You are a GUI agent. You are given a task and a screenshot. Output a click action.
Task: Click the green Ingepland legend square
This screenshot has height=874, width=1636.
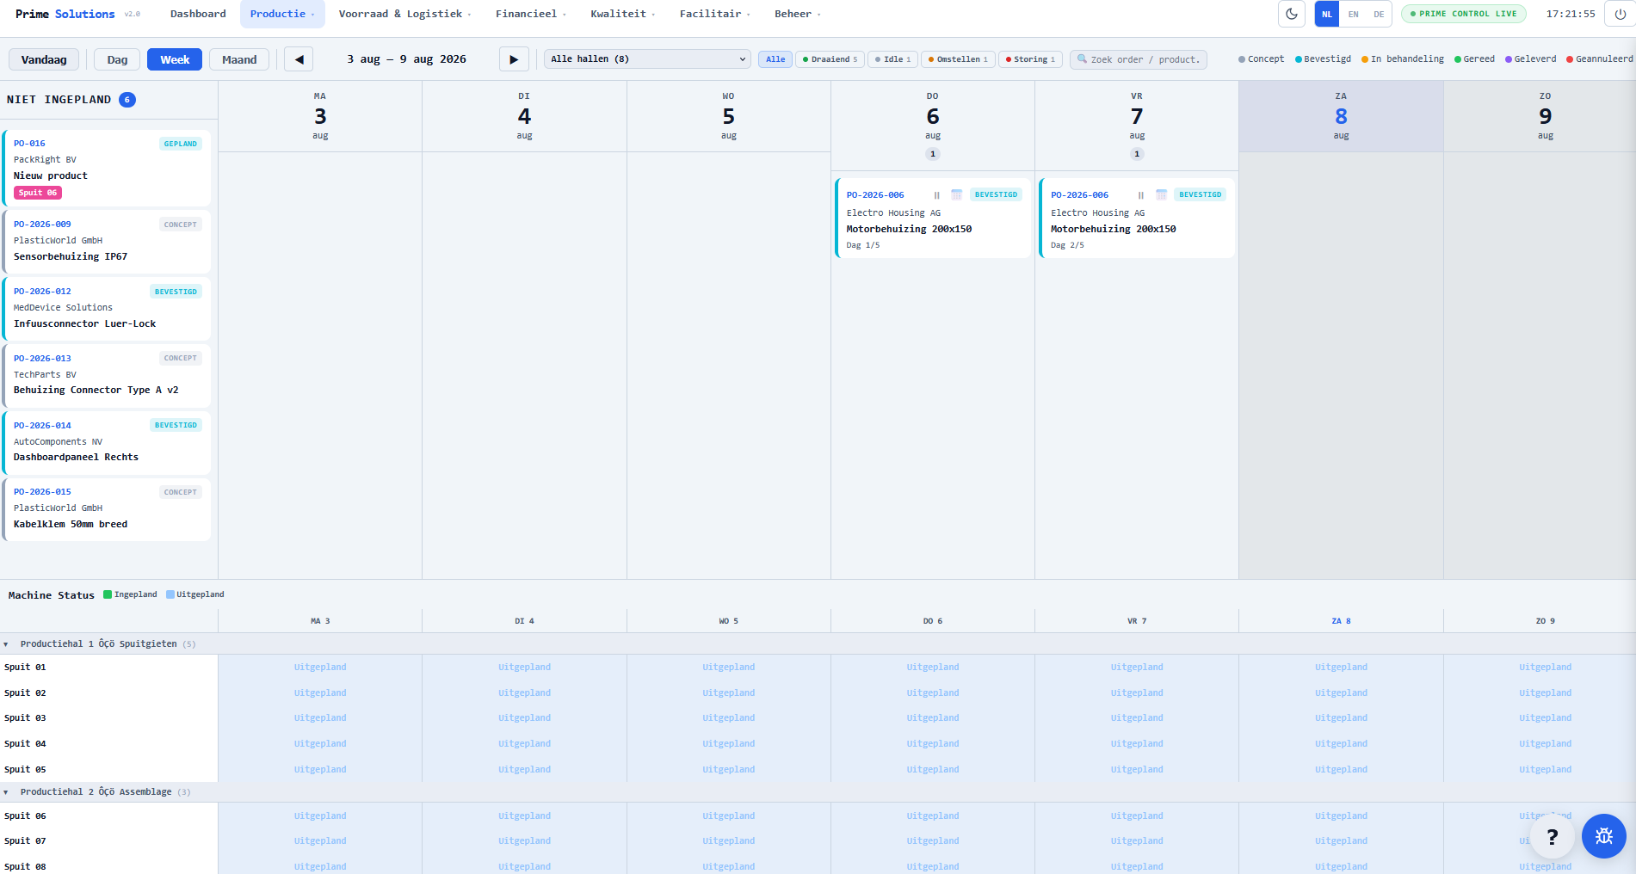coord(108,594)
